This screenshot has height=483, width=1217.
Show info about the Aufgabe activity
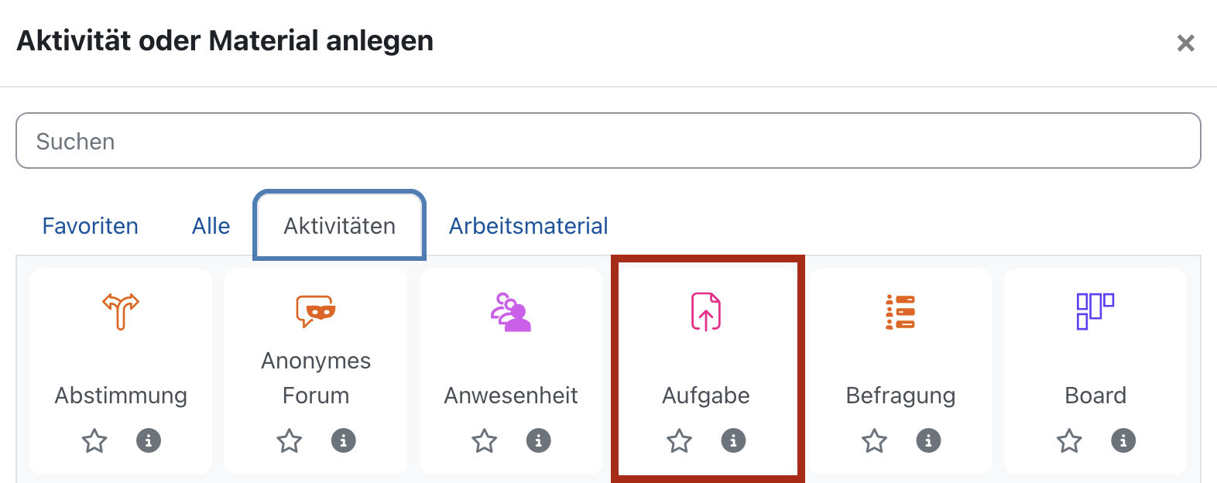(x=733, y=440)
